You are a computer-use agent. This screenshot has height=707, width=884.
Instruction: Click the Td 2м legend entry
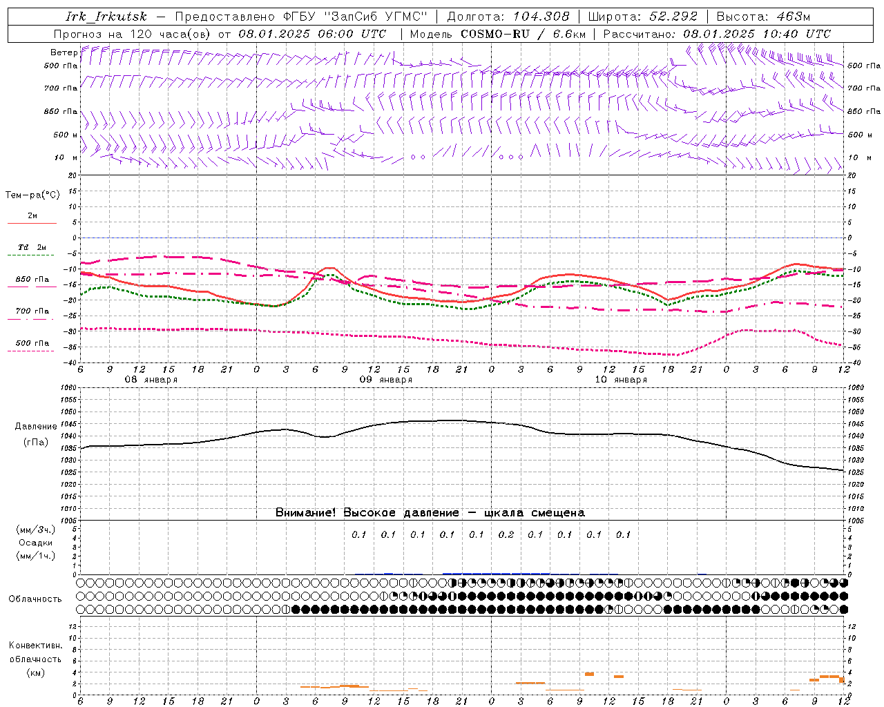[x=32, y=247]
